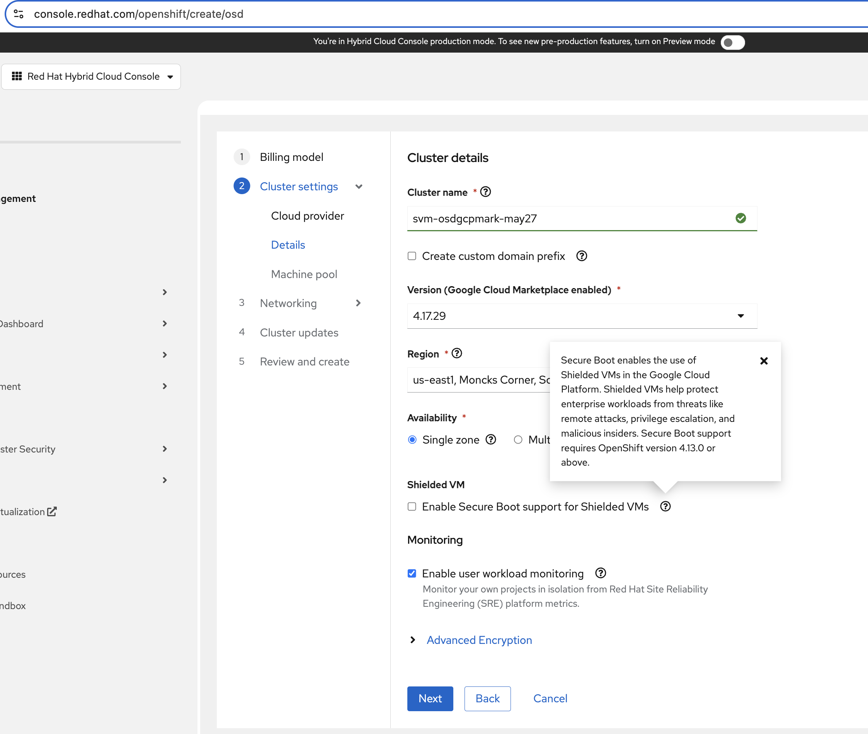Turn on the Preview mode switch
This screenshot has height=734, width=868.
[x=732, y=42]
